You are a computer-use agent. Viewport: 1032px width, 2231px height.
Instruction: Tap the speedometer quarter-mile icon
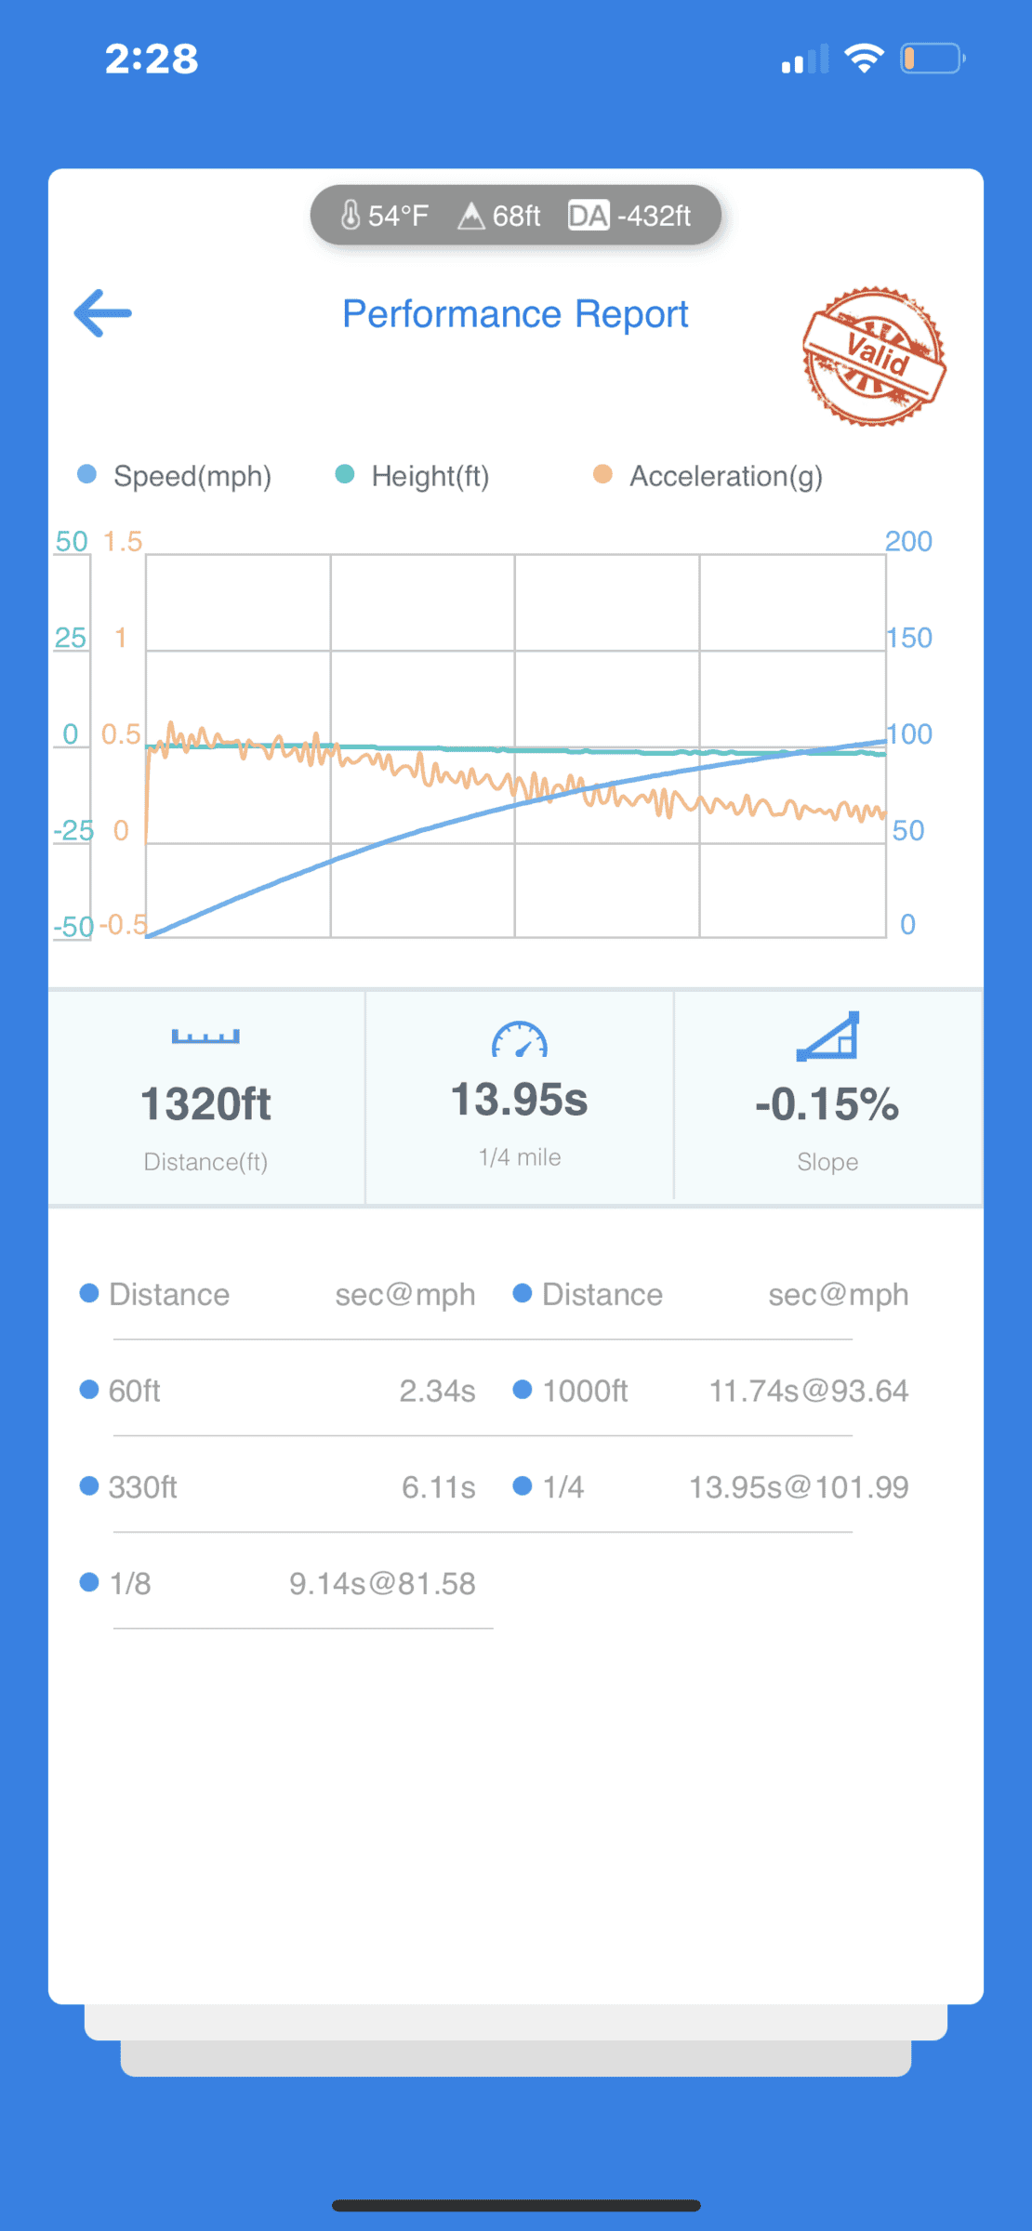(x=519, y=1040)
